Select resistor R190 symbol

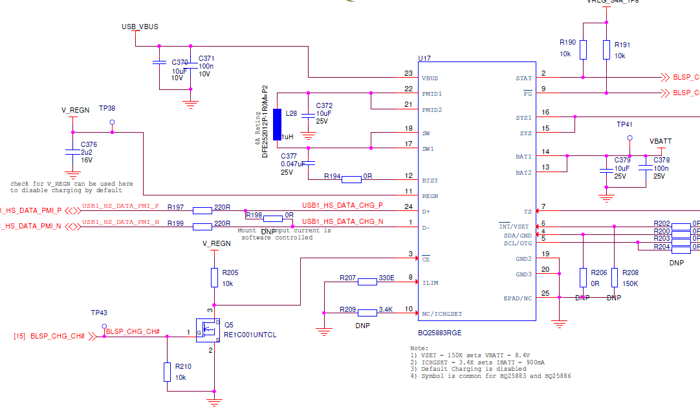[583, 50]
